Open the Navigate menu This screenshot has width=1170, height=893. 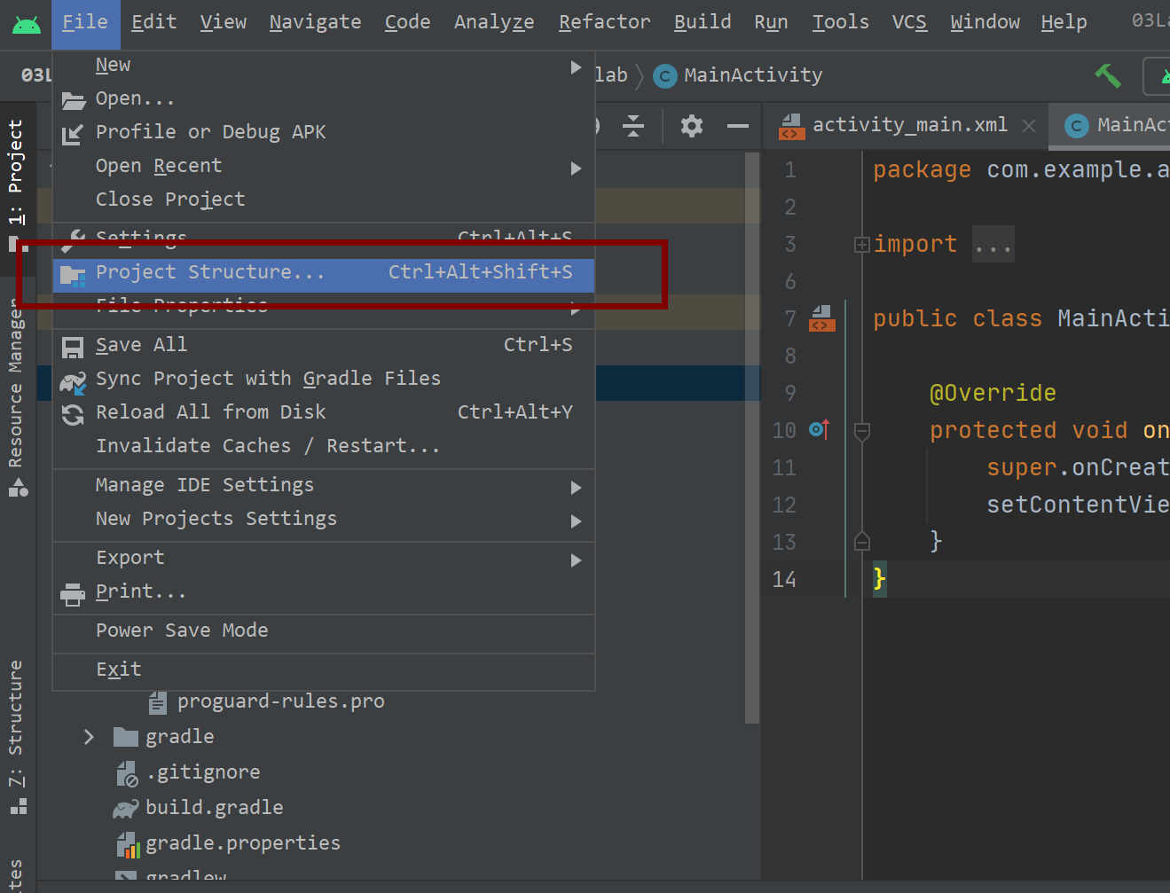[x=315, y=22]
